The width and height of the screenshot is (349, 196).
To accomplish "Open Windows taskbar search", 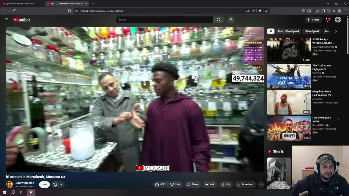I will [x=13, y=192].
